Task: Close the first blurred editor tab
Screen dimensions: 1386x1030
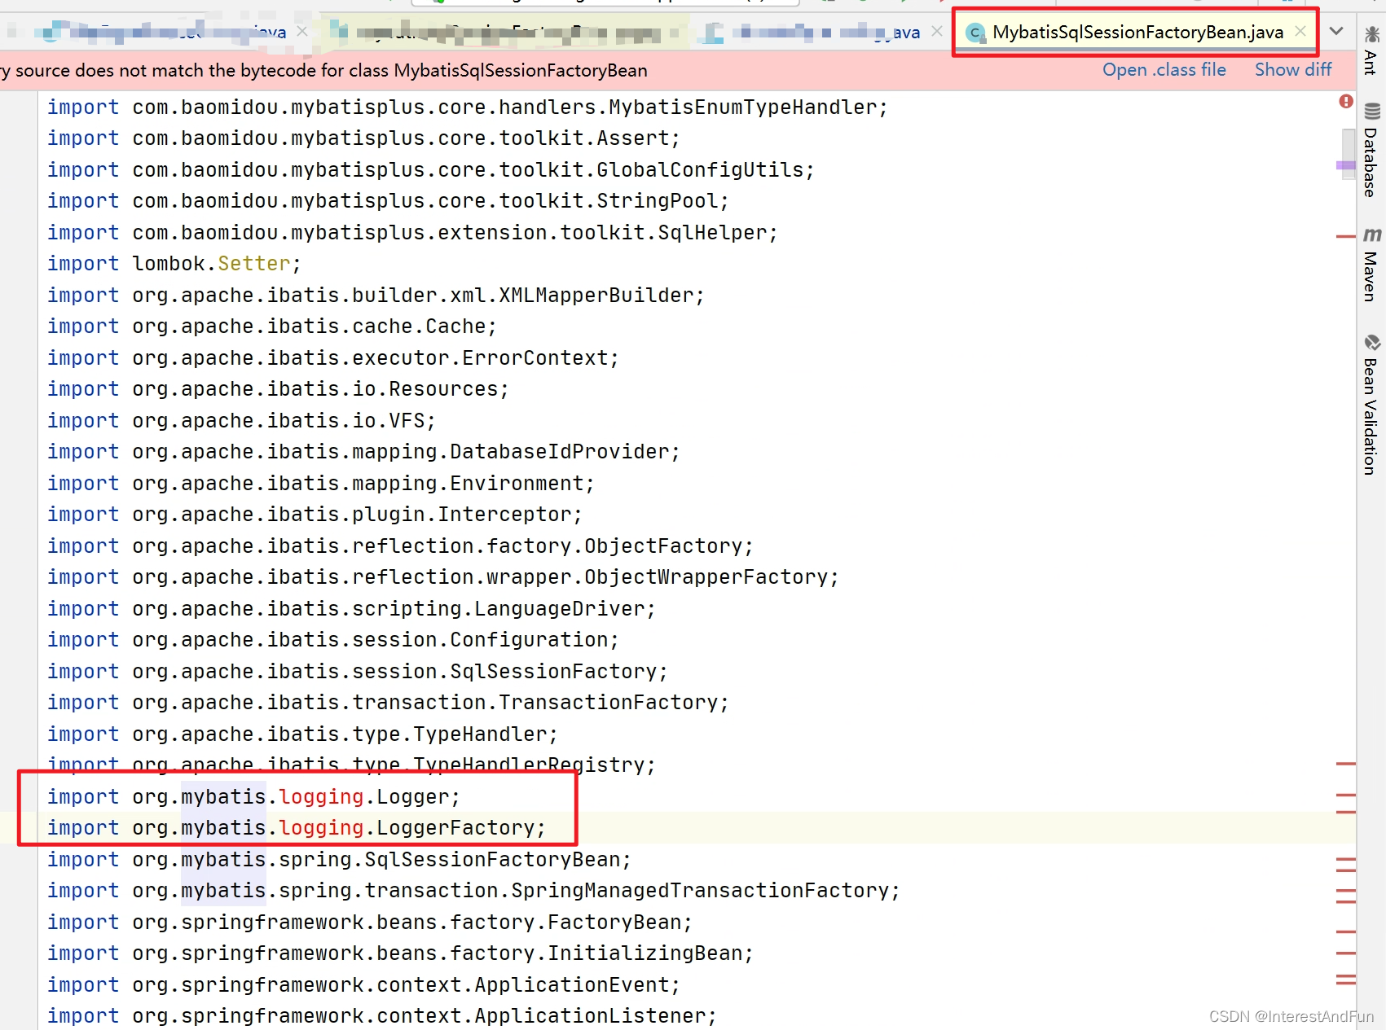Action: pyautogui.click(x=302, y=31)
